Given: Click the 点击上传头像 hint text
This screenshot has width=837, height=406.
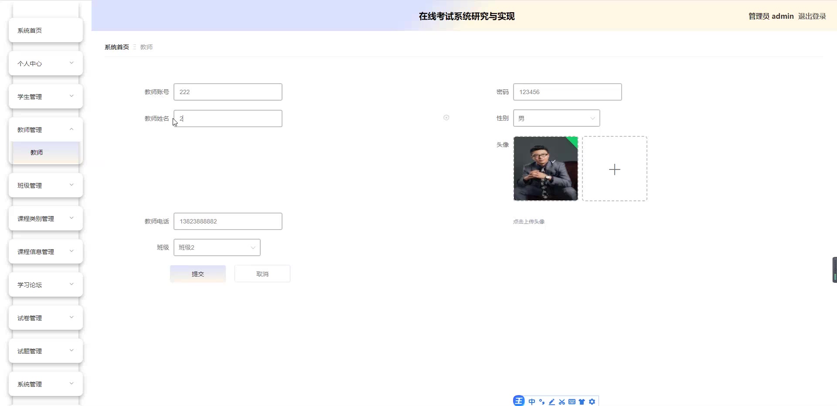Looking at the screenshot, I should 529,222.
